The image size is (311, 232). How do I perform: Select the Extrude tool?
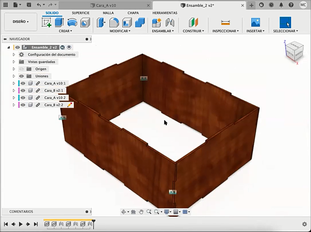59,22
